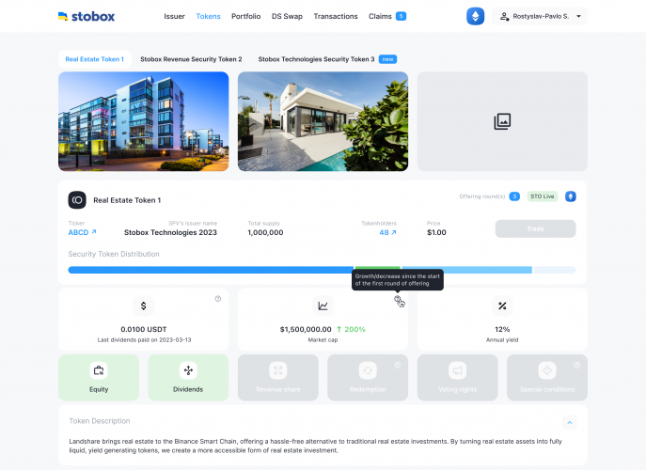Image resolution: width=646 pixels, height=470 pixels.
Task: Navigate to Portfolio
Action: click(x=246, y=17)
